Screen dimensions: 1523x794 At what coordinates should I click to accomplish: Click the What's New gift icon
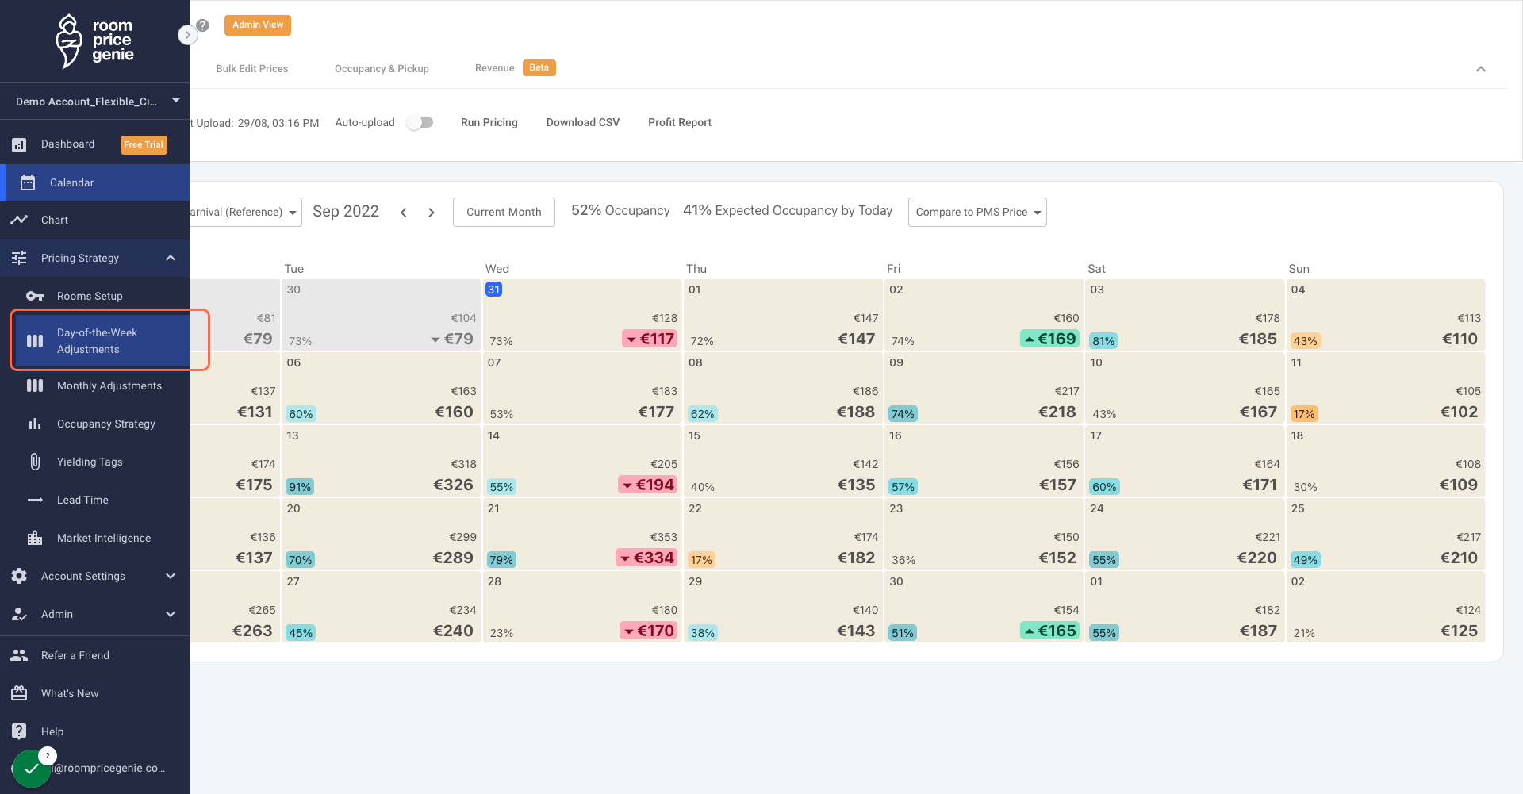click(x=19, y=693)
